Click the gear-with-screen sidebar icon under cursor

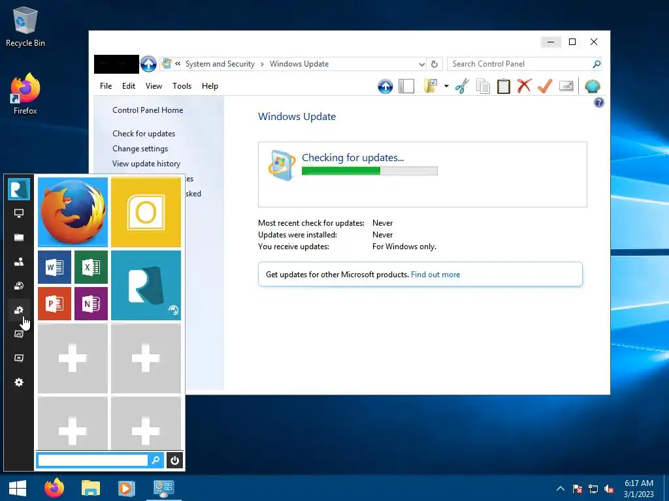pyautogui.click(x=19, y=310)
